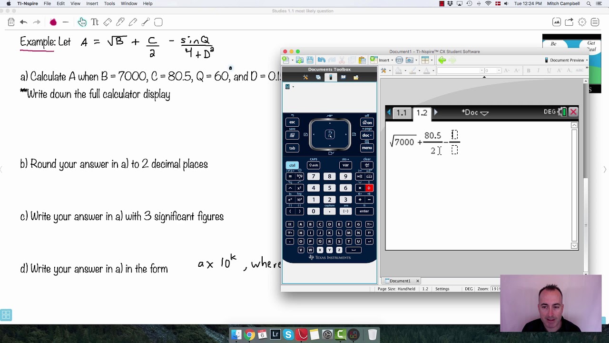Select the pencil drawing tool

click(x=133, y=22)
